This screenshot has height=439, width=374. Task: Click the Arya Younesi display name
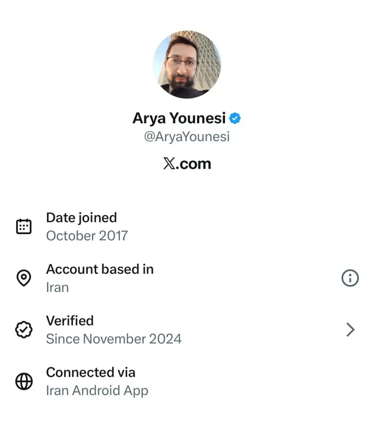pos(179,118)
